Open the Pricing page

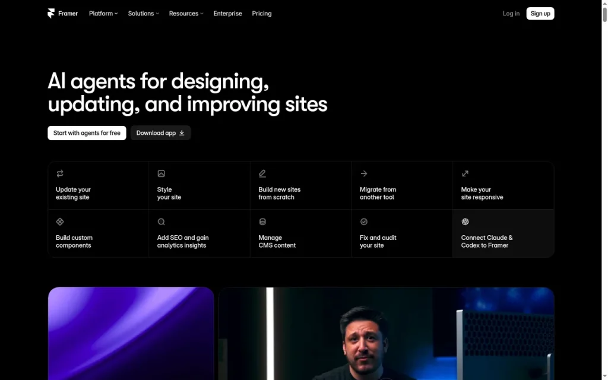262,13
